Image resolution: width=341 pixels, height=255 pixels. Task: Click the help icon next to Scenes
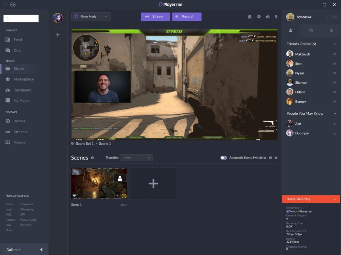coord(92,158)
